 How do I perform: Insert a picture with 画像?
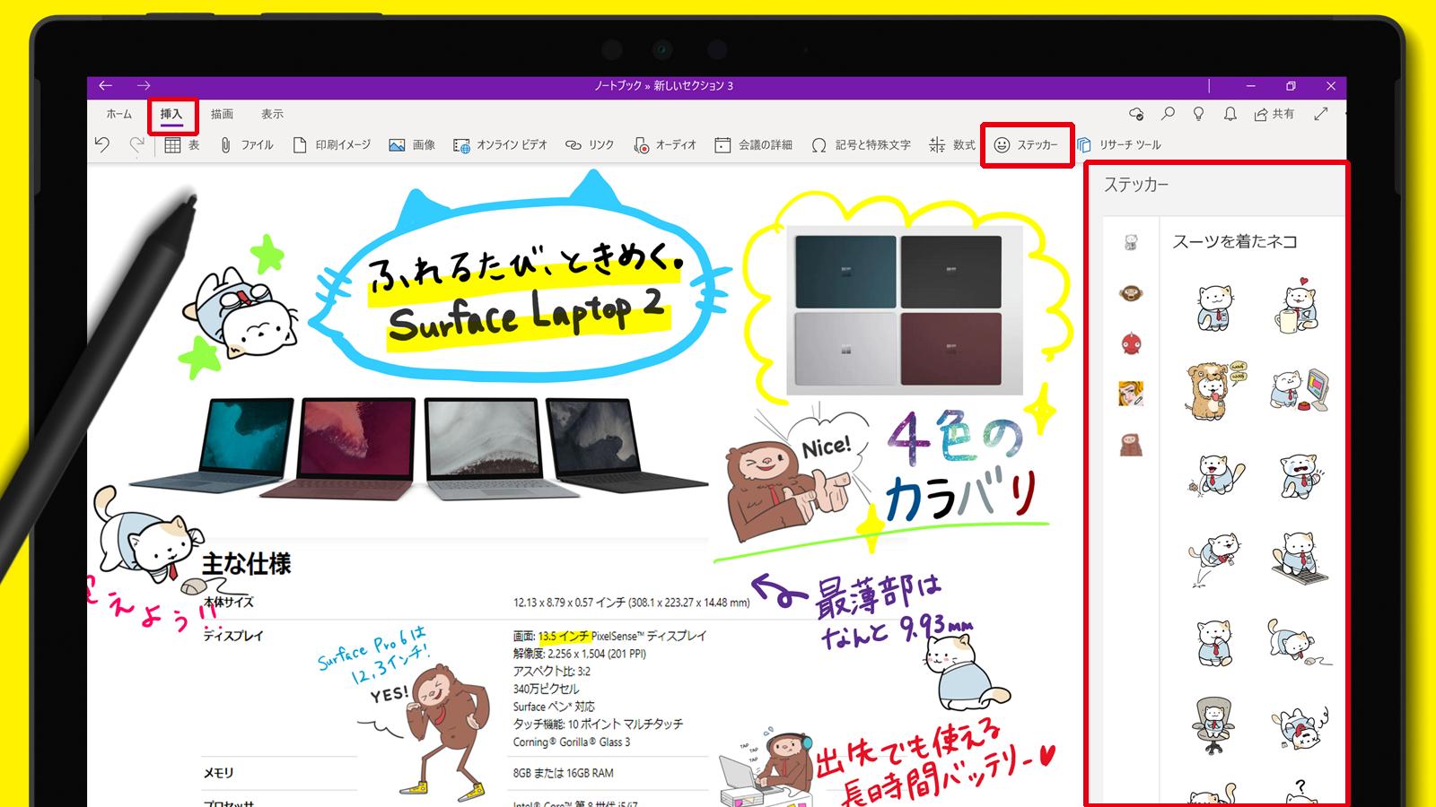[412, 144]
